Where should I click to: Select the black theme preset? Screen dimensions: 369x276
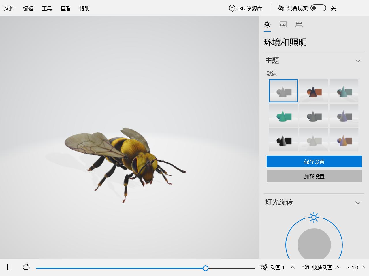[x=283, y=140]
